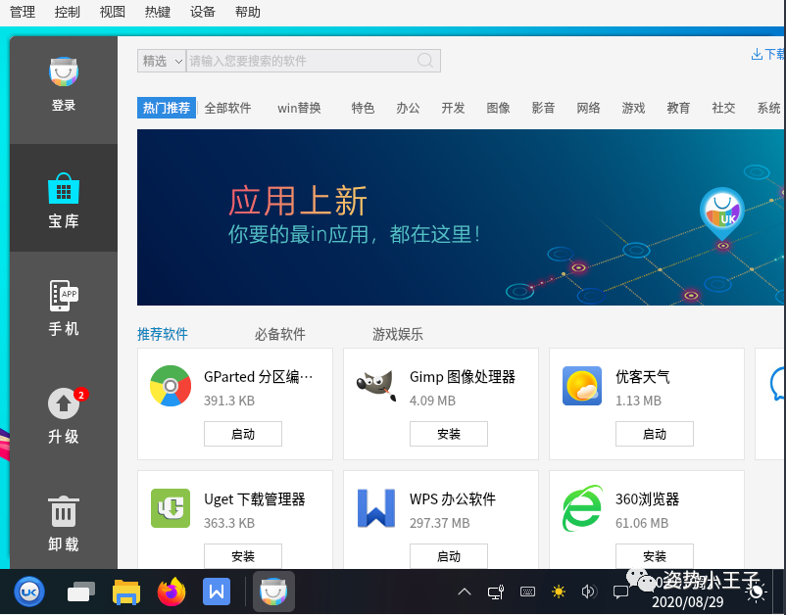Click the Uget download manager icon

[171, 508]
